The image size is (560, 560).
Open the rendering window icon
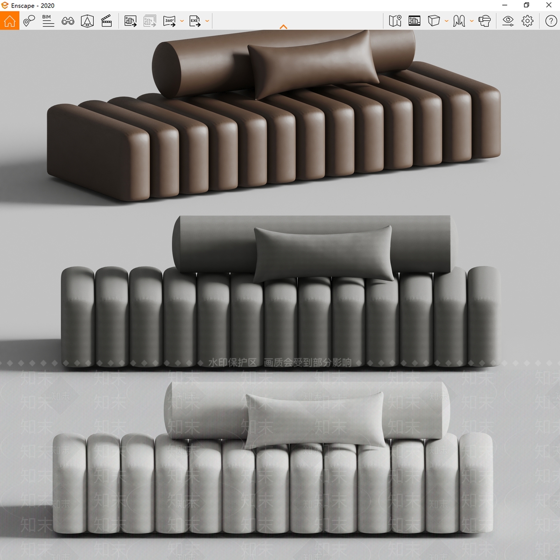414,21
